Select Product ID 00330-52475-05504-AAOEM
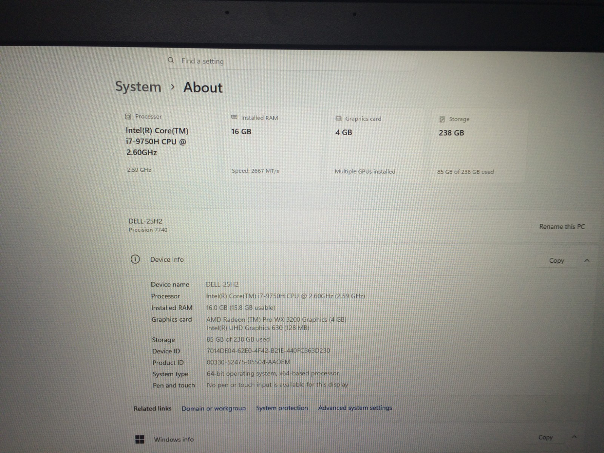 248,362
